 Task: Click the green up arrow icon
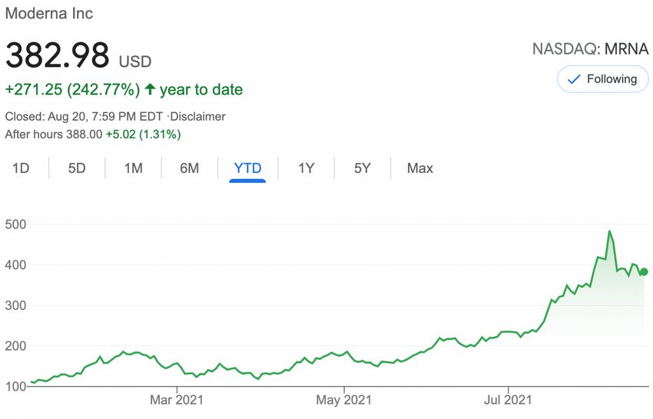pos(150,90)
